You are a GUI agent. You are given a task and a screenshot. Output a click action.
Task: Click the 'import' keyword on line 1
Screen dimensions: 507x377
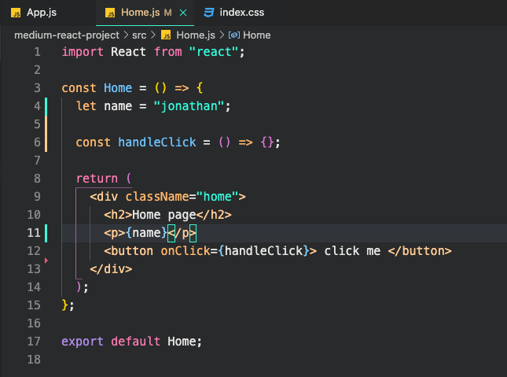83,52
